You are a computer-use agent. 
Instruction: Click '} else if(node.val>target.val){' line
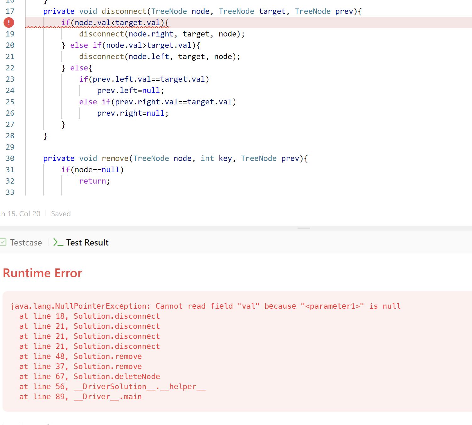131,45
